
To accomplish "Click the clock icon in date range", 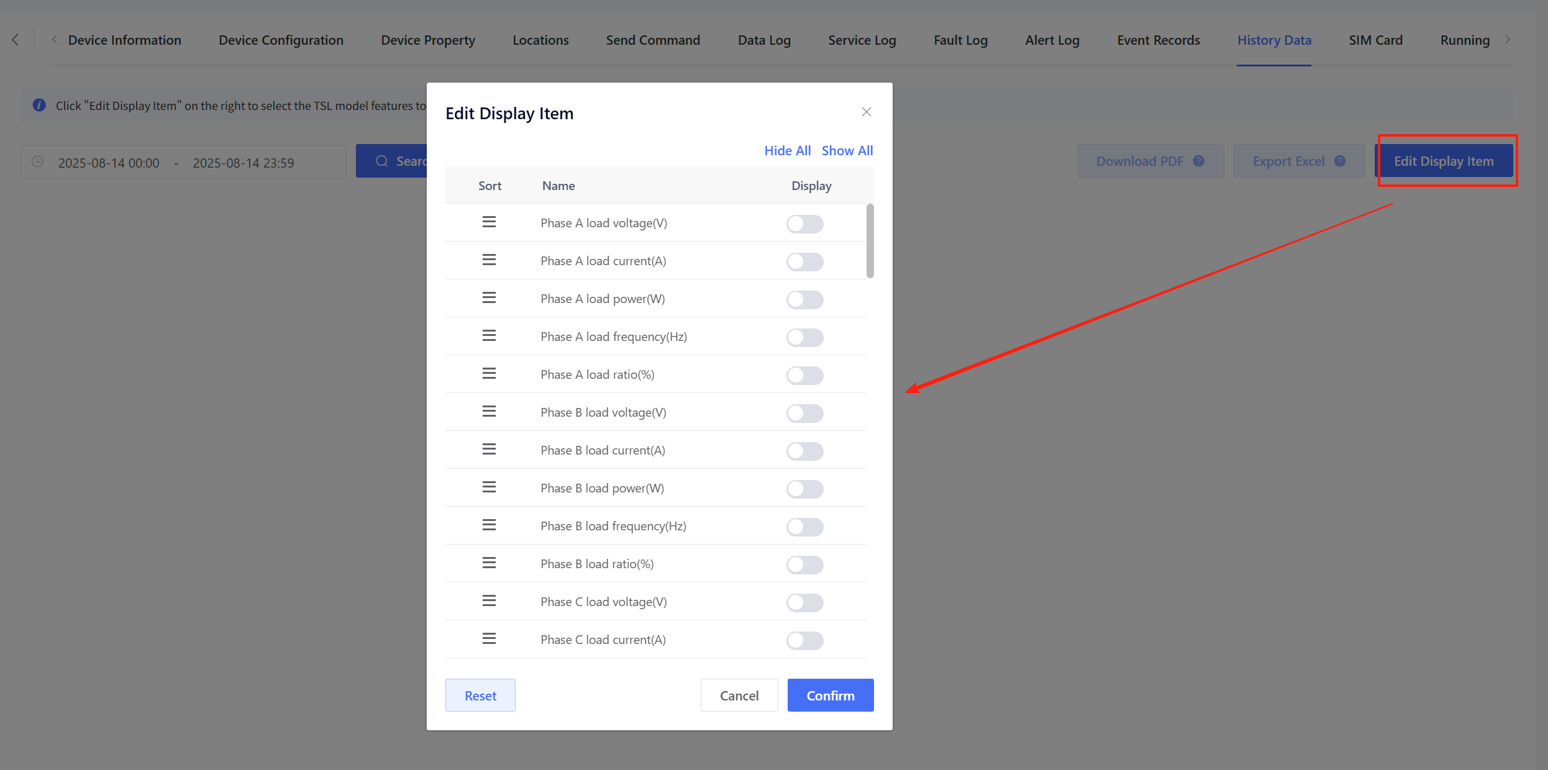I will click(x=38, y=162).
